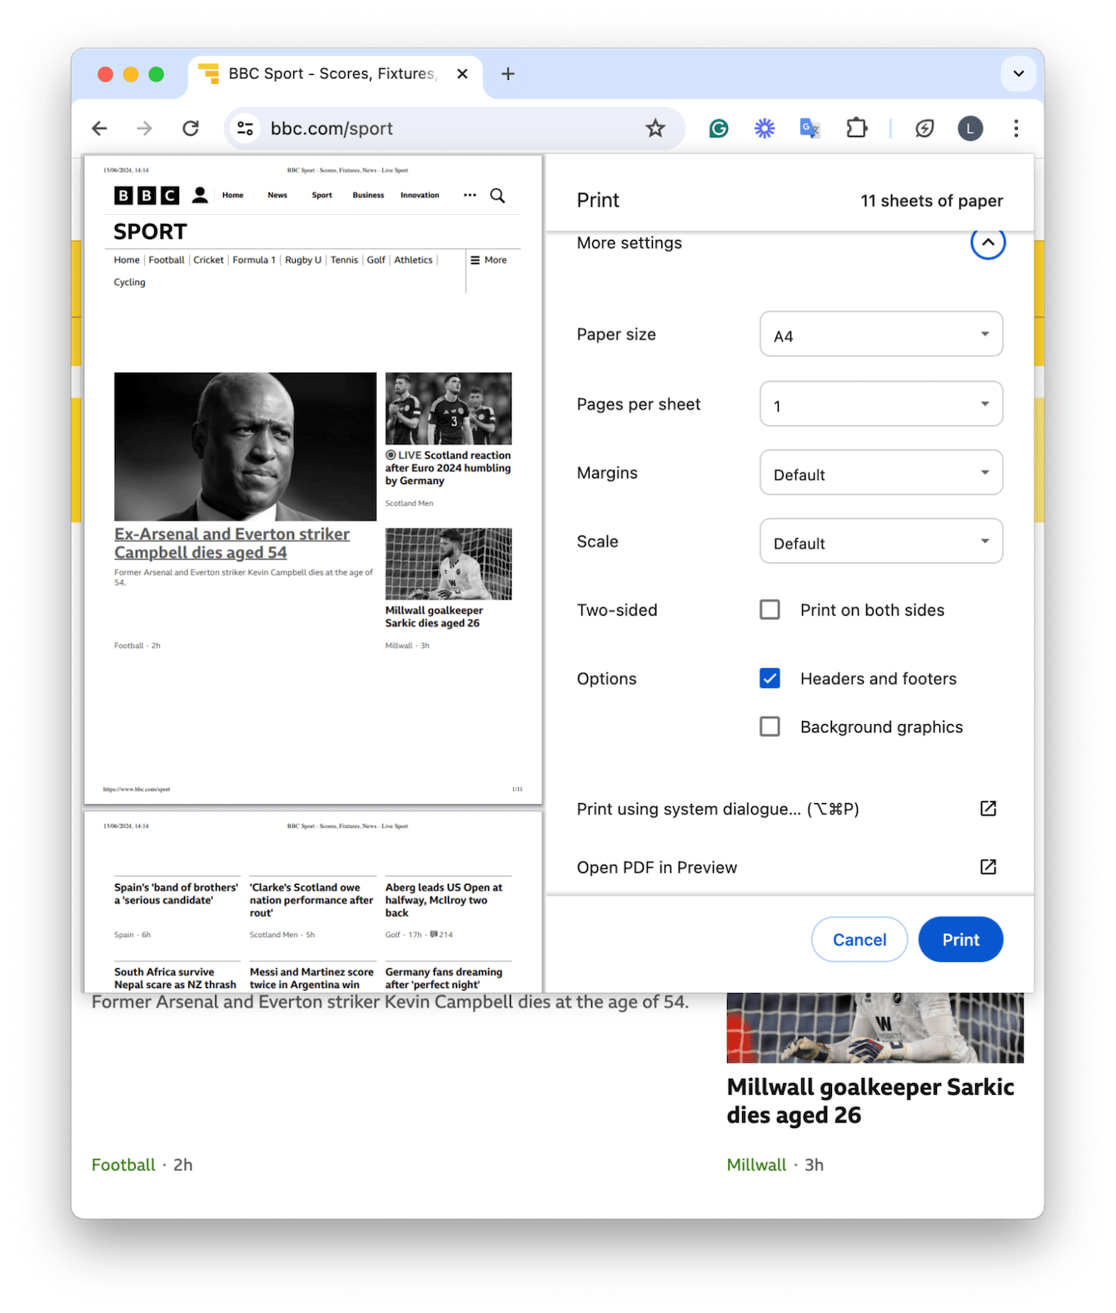This screenshot has height=1313, width=1116.
Task: Enable the Background graphics checkbox
Action: click(770, 726)
